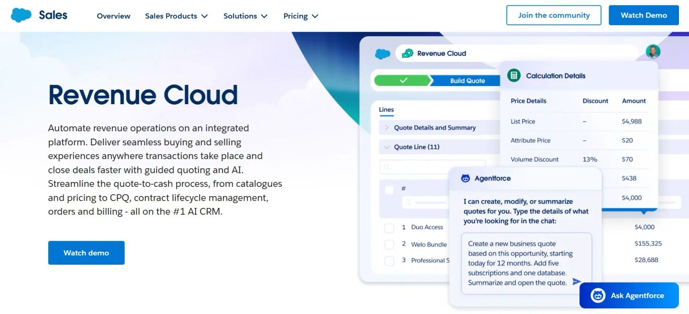The width and height of the screenshot is (689, 314).
Task: Click the search field under Quote Line
Action: [433, 167]
